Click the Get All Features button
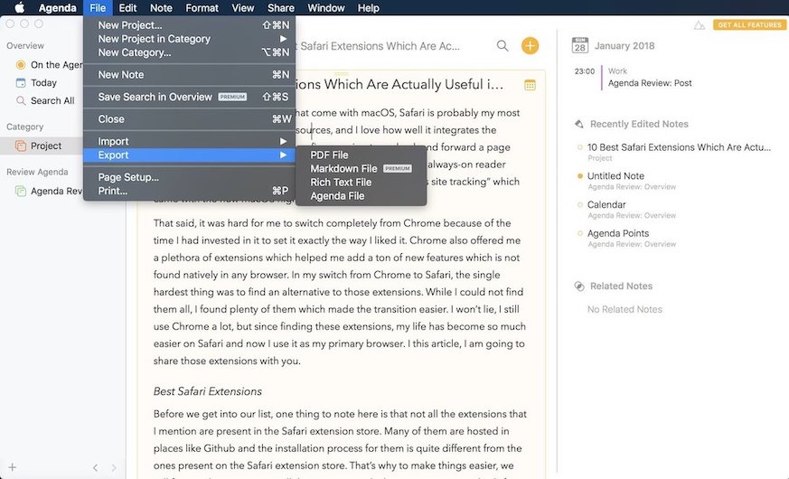 [749, 25]
